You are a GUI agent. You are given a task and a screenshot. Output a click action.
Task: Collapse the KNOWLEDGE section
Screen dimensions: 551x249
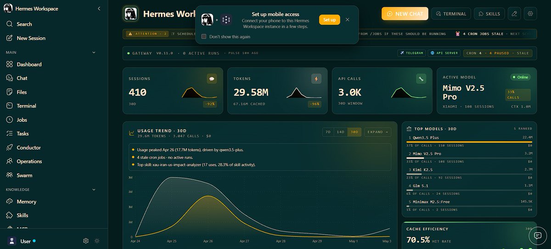(x=94, y=189)
